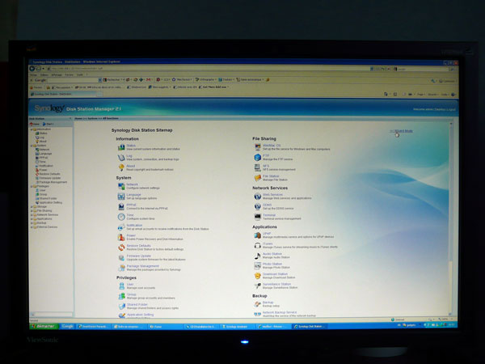Screen dimensions: 485x364
Task: Open the Surveillance Station icon under Applications
Action: point(258,286)
